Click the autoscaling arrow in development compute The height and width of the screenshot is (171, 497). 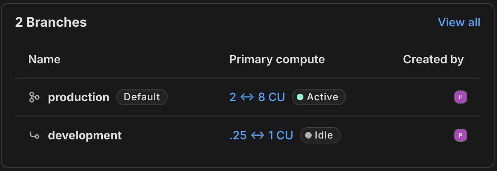click(x=257, y=135)
